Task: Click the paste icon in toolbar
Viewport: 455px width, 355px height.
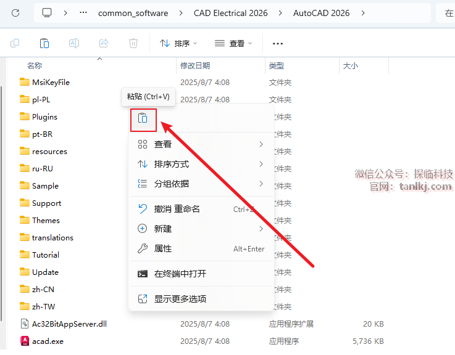Action: pos(44,43)
